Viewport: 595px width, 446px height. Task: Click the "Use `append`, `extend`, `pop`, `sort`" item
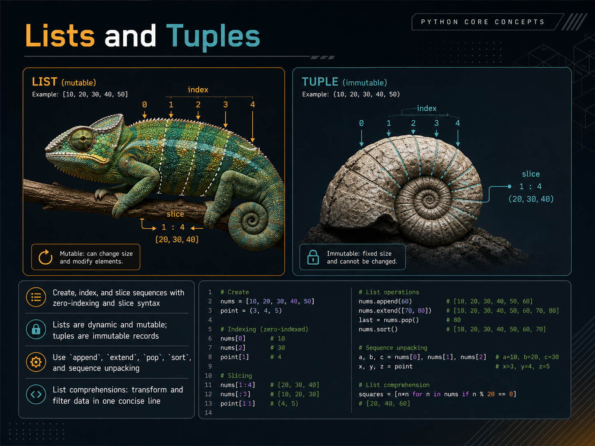click(x=122, y=363)
